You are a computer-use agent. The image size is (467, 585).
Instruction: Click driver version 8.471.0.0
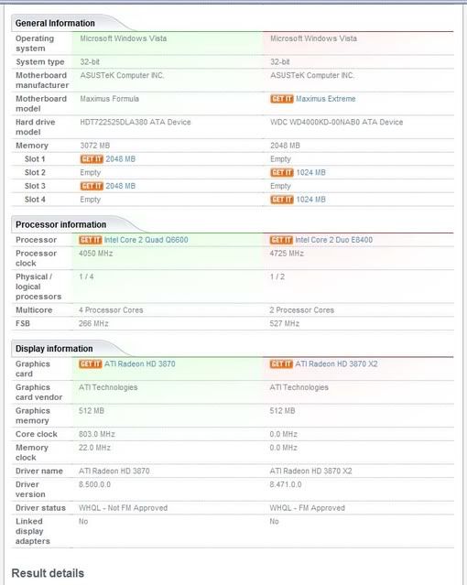tap(285, 484)
